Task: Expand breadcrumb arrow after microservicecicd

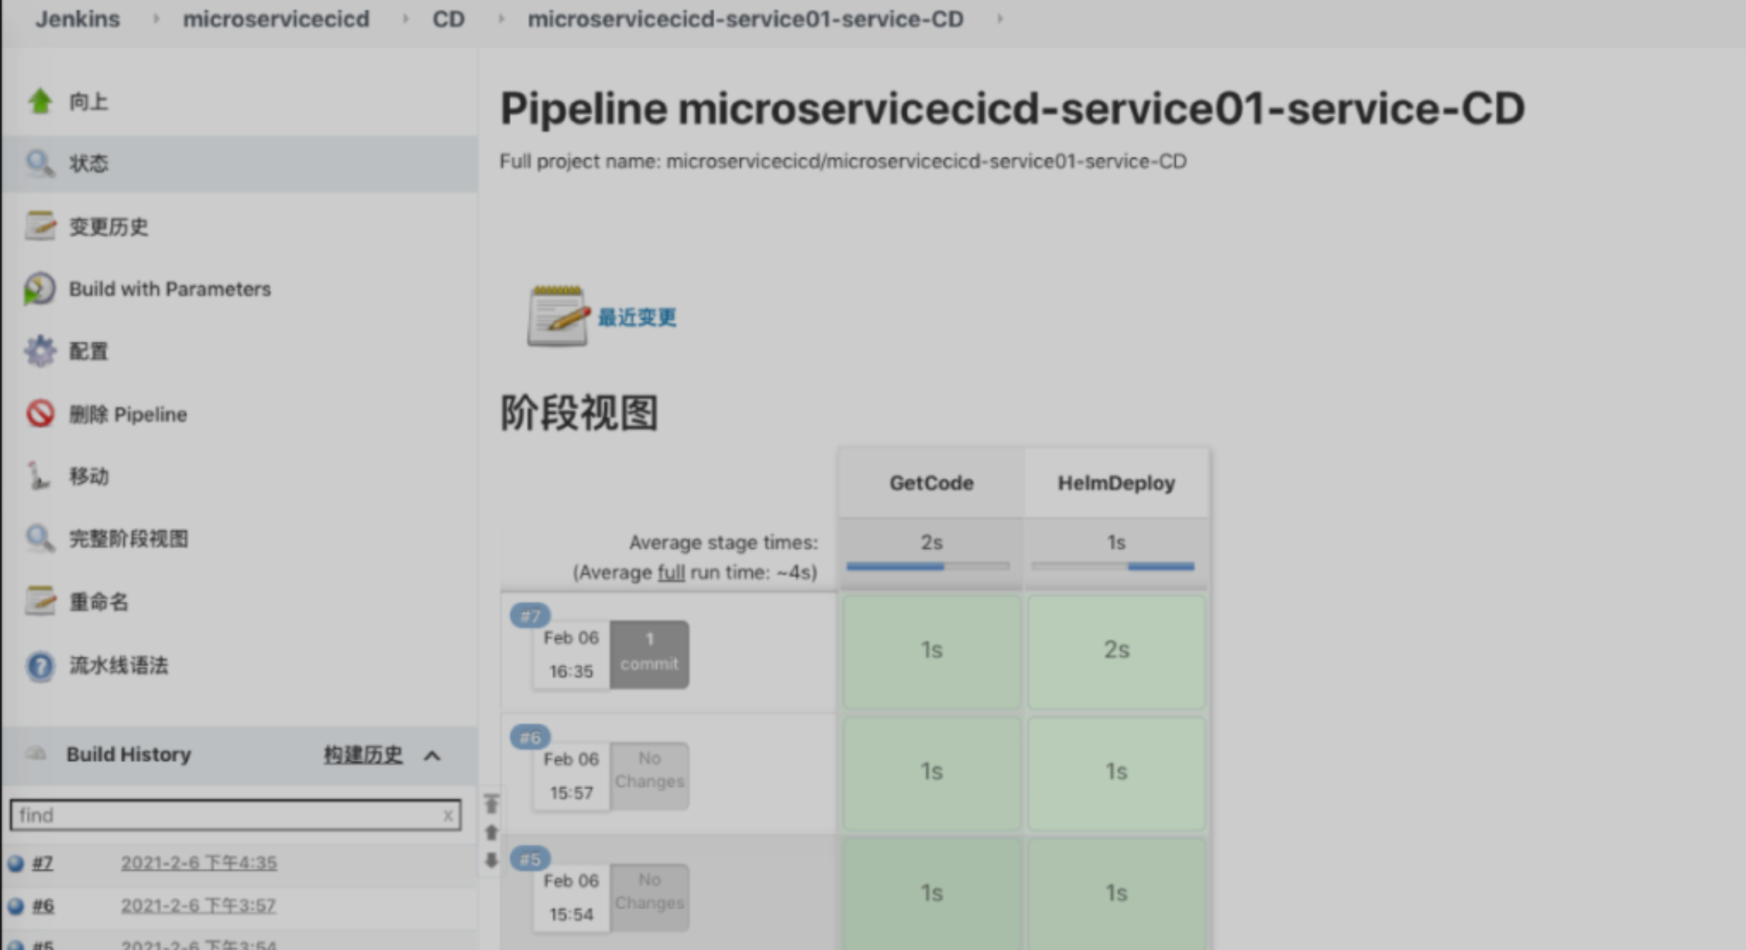Action: (x=406, y=19)
